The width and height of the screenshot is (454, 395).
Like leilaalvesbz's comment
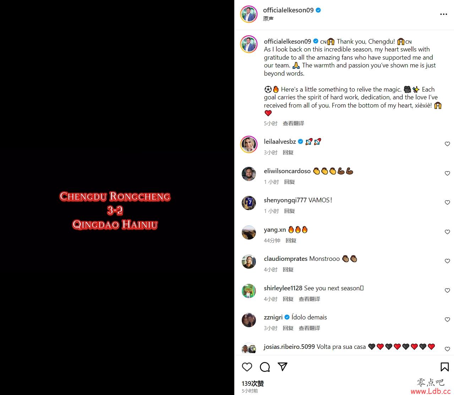(x=447, y=144)
